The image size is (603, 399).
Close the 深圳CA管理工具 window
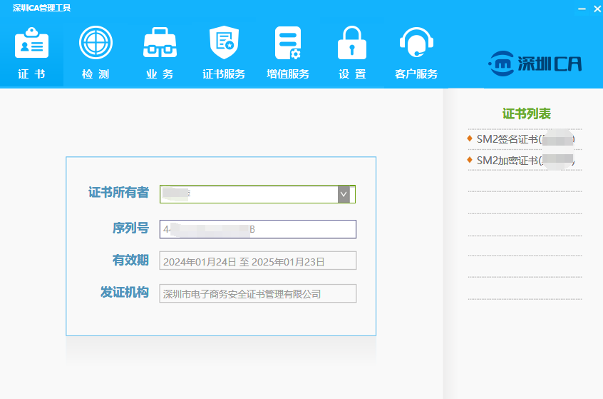pos(597,9)
